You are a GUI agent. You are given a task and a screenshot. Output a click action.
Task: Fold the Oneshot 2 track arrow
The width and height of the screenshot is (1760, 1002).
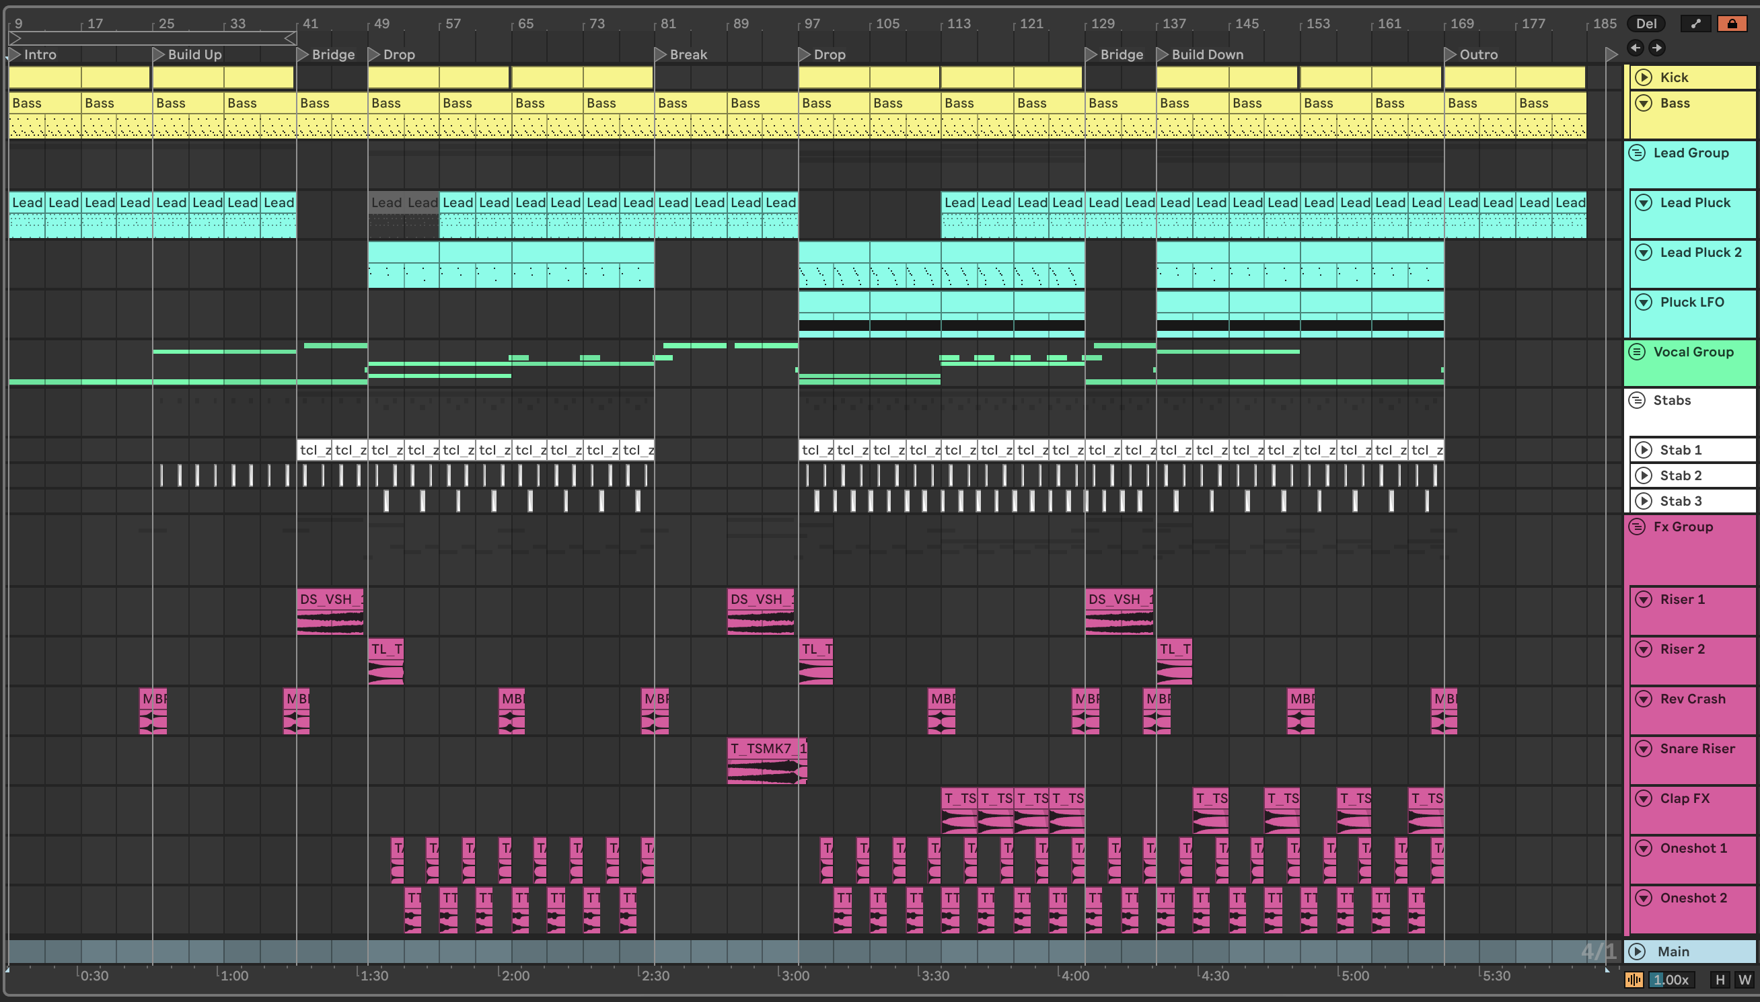(1644, 898)
